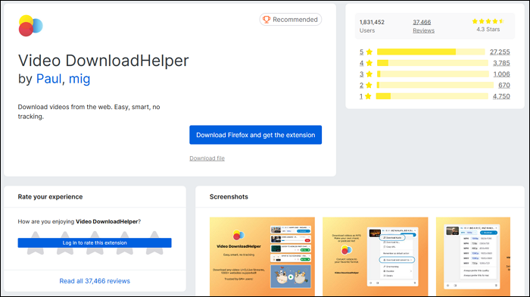This screenshot has height=297, width=530.
Task: Click the 5-star rating bar
Action: tap(431, 52)
